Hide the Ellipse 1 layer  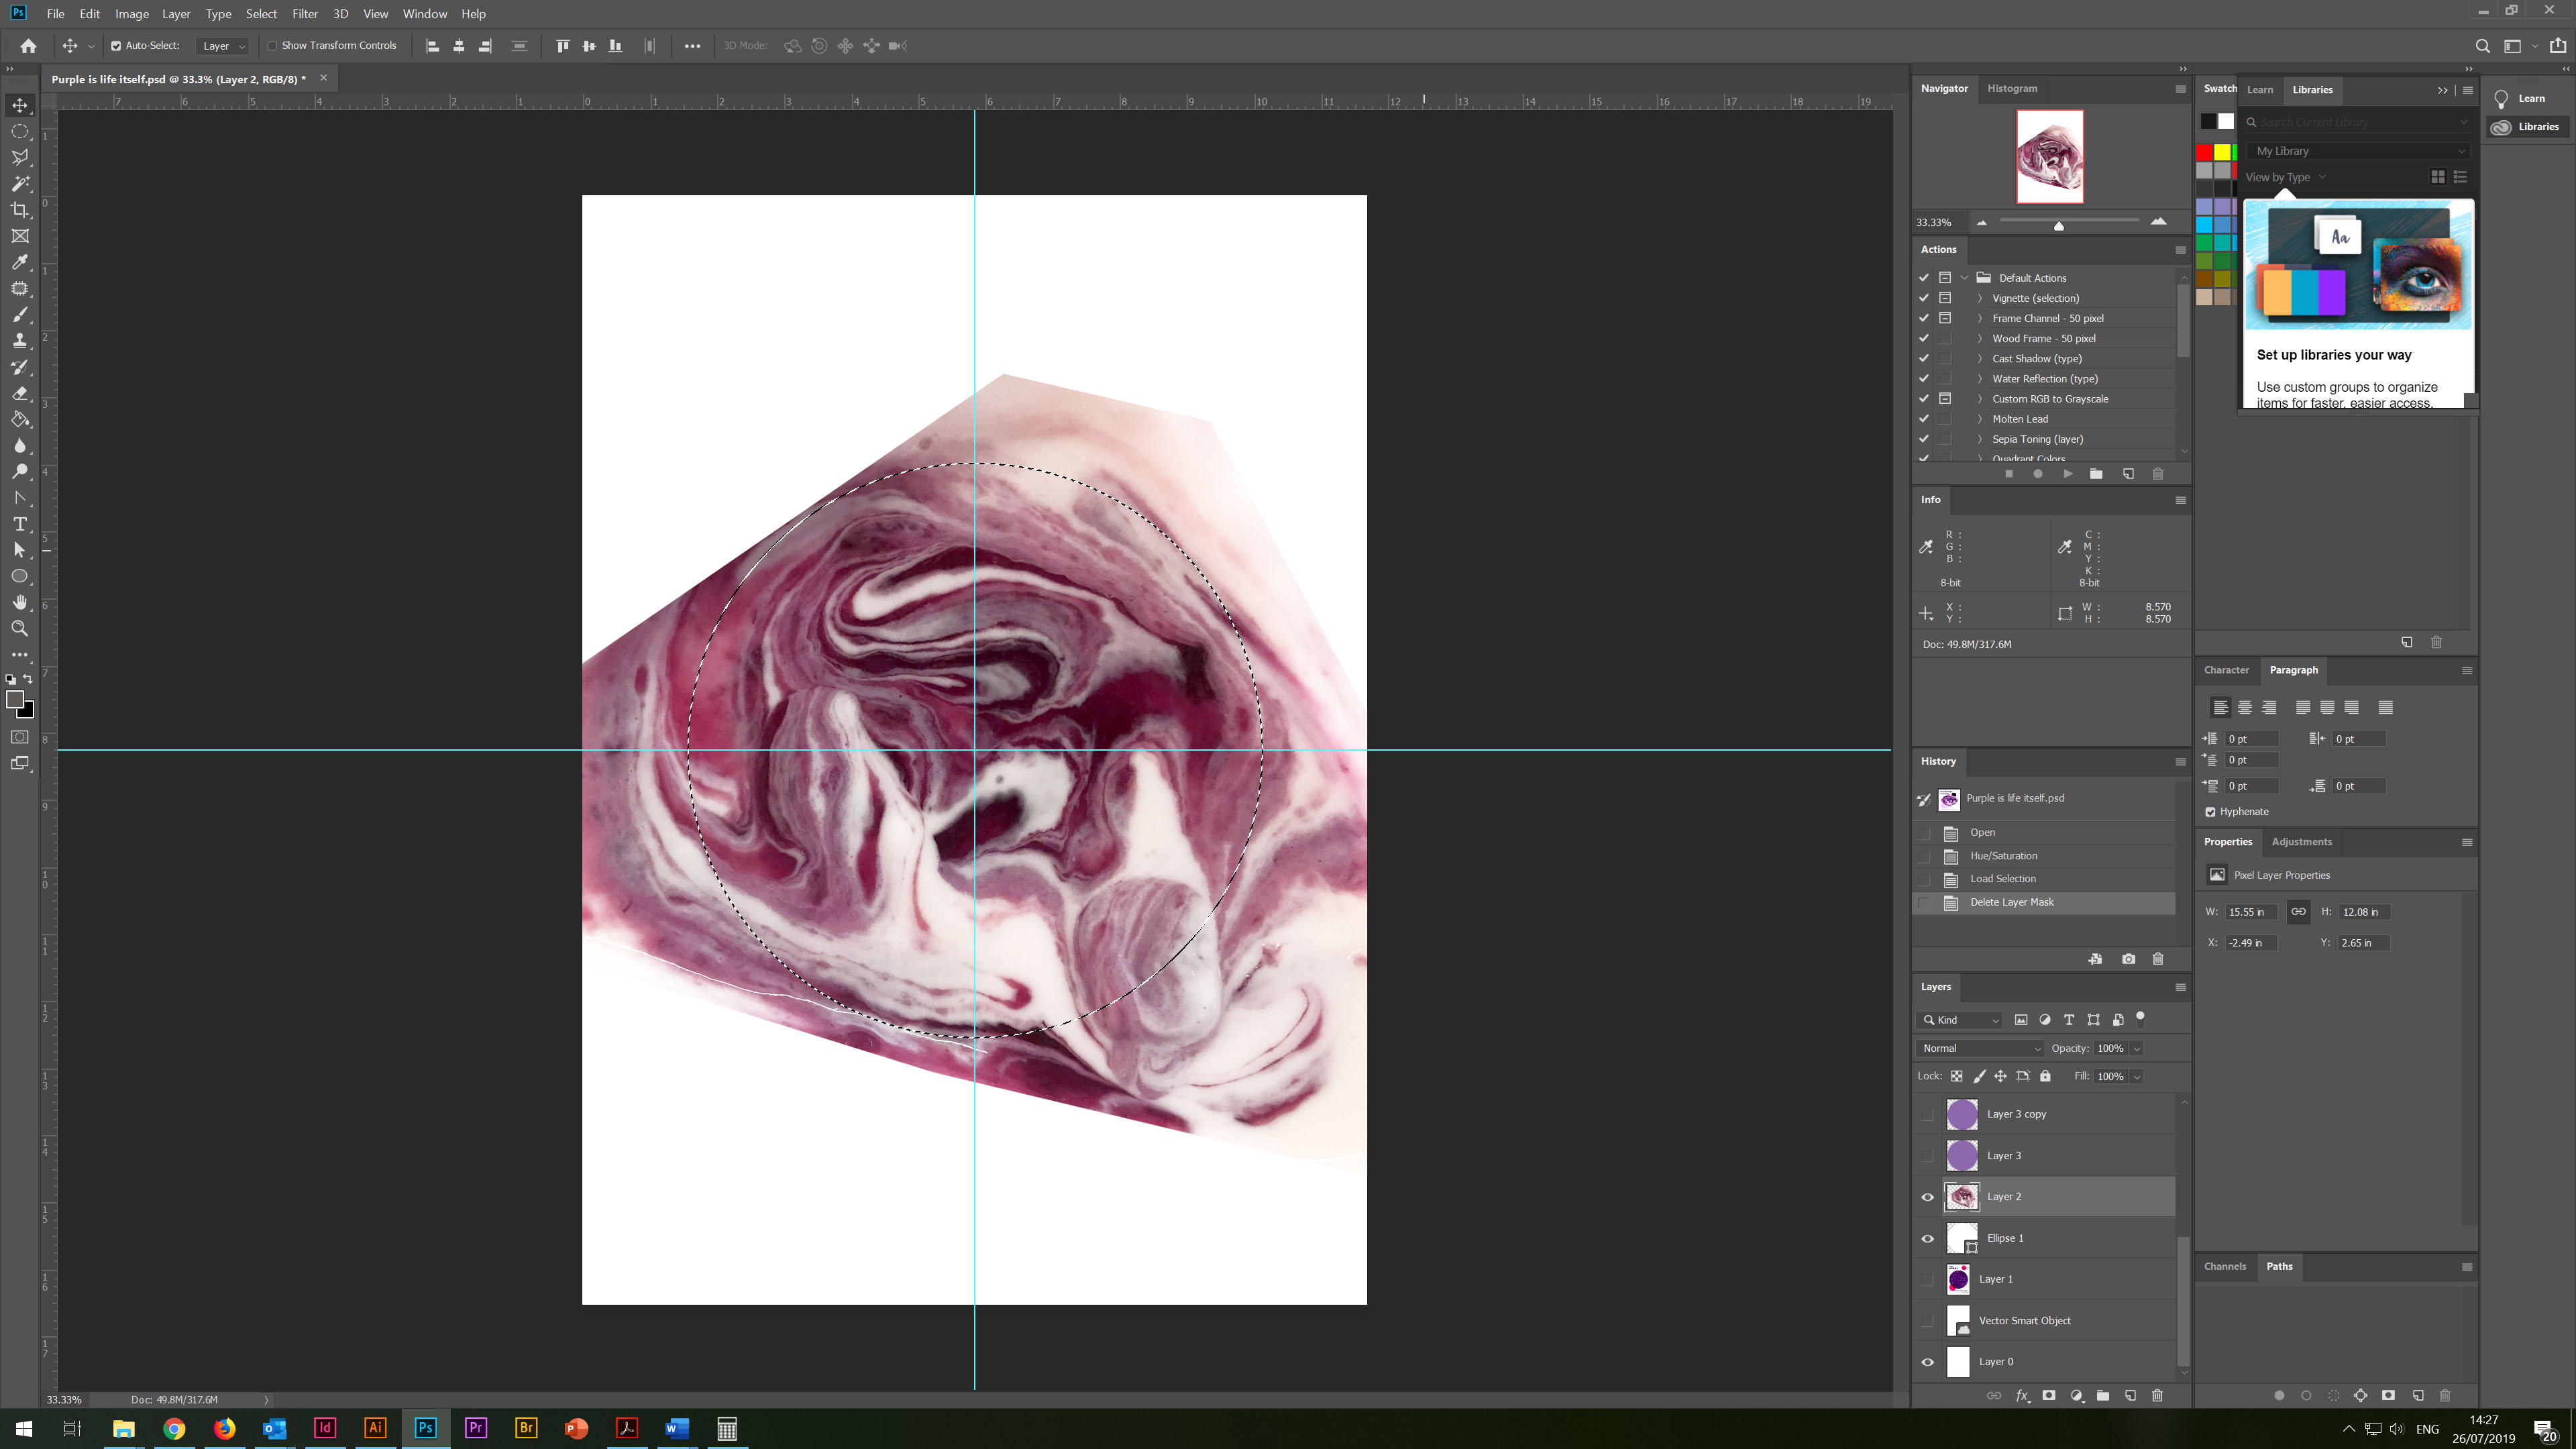click(1927, 1238)
